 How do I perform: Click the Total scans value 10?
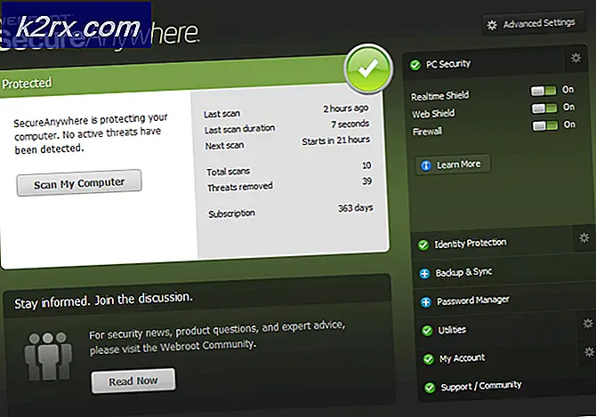pyautogui.click(x=366, y=165)
